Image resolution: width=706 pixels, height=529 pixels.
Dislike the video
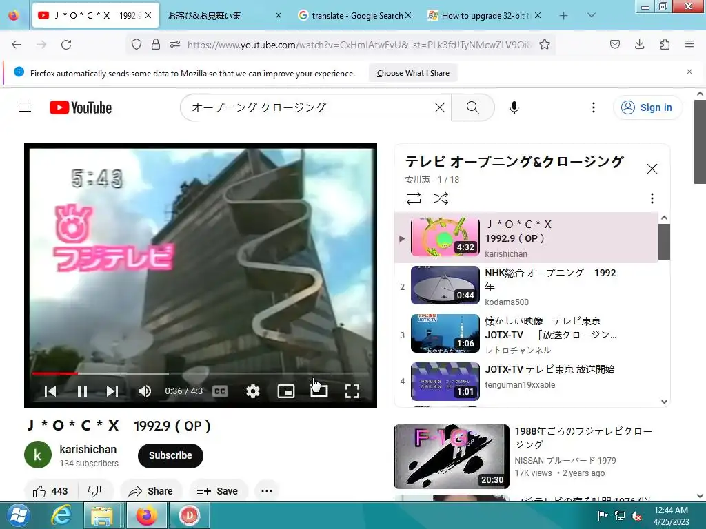pyautogui.click(x=94, y=491)
